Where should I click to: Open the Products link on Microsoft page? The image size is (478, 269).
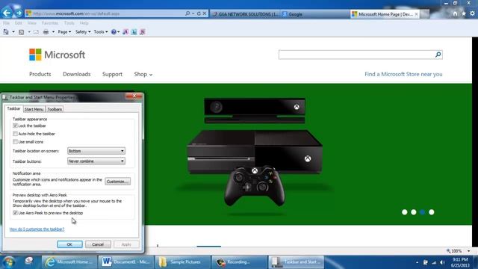point(40,74)
